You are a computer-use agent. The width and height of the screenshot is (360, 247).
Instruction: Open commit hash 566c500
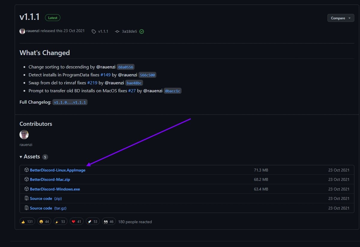pos(147,75)
